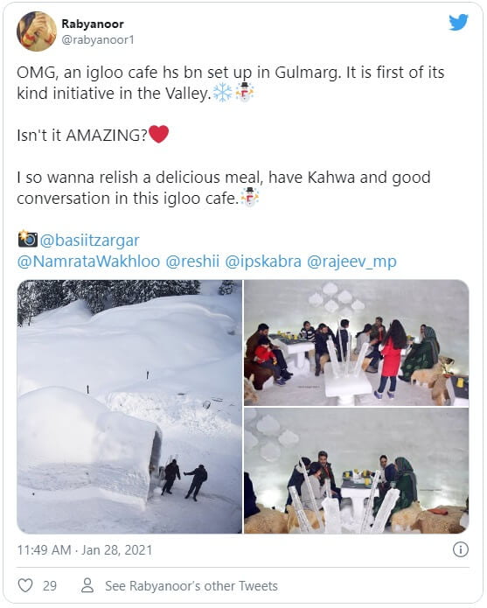Open the Rabyanoor display name
This screenshot has width=487, height=608.
(x=93, y=24)
